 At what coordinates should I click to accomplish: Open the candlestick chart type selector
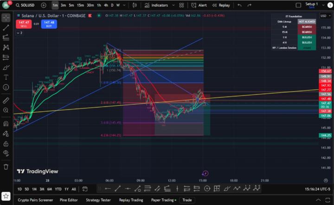click(x=135, y=5)
